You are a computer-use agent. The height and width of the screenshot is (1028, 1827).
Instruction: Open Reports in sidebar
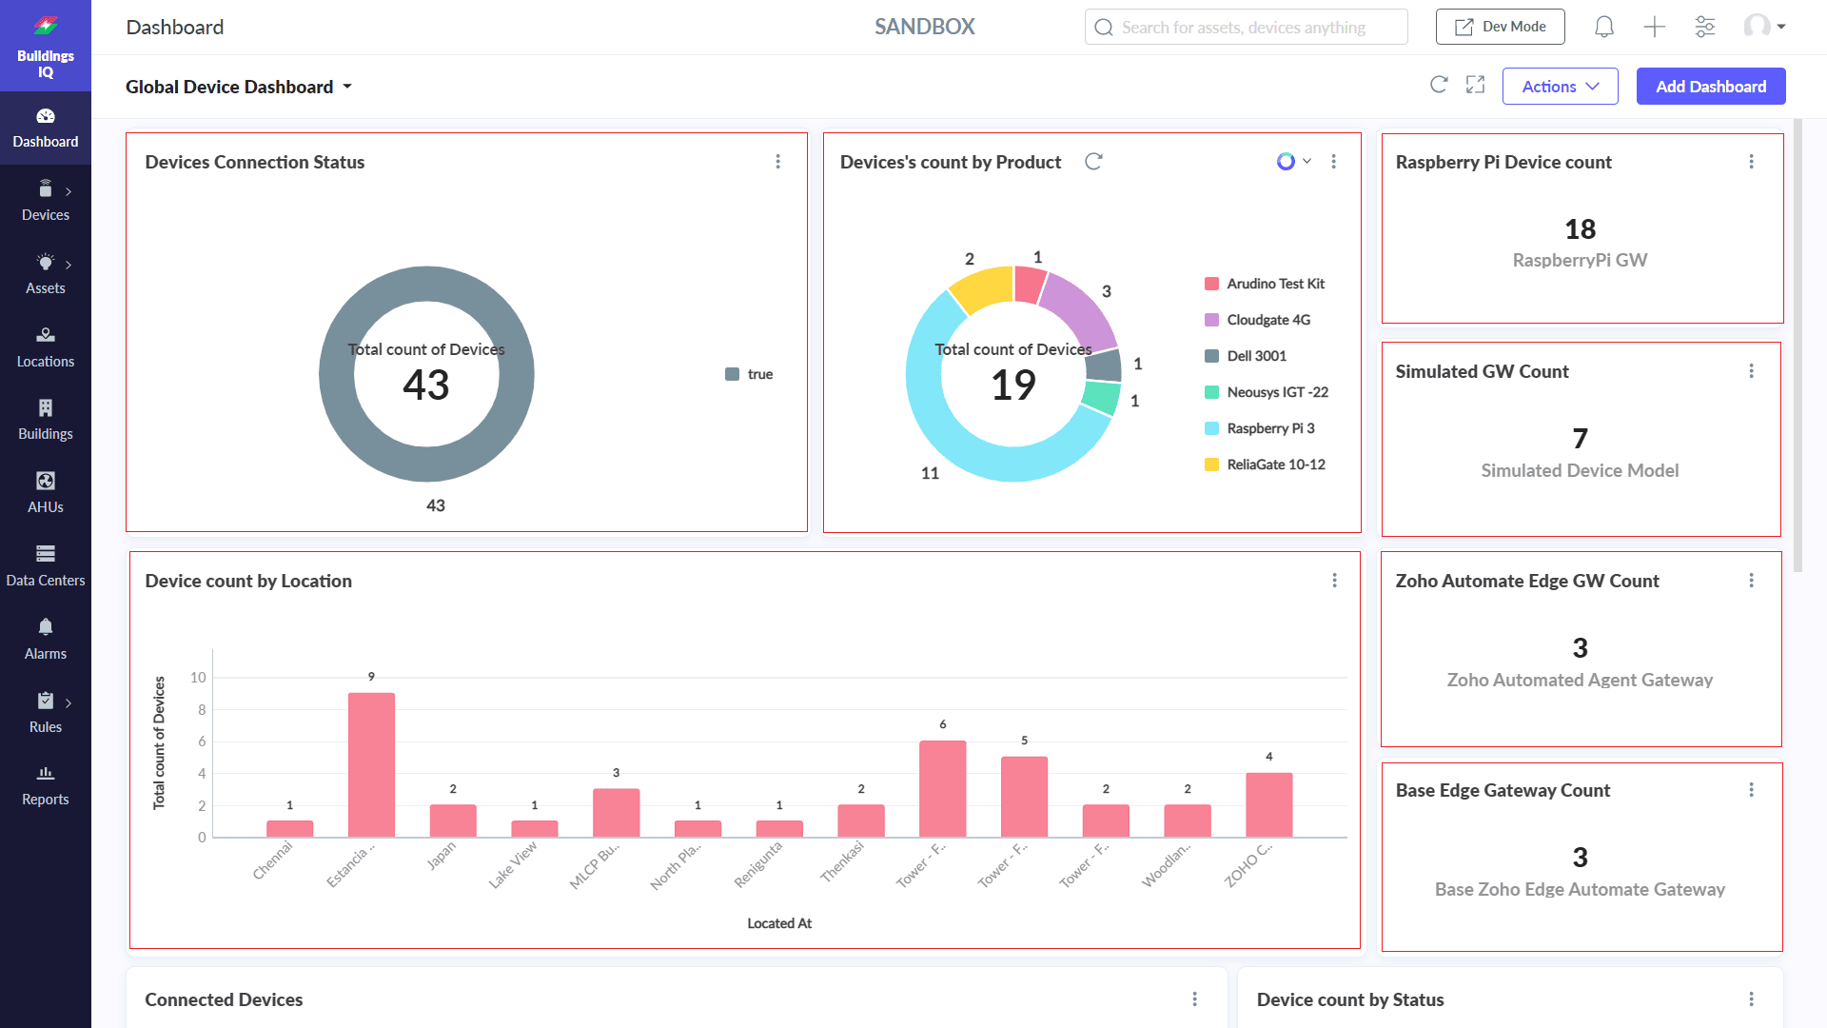46,785
